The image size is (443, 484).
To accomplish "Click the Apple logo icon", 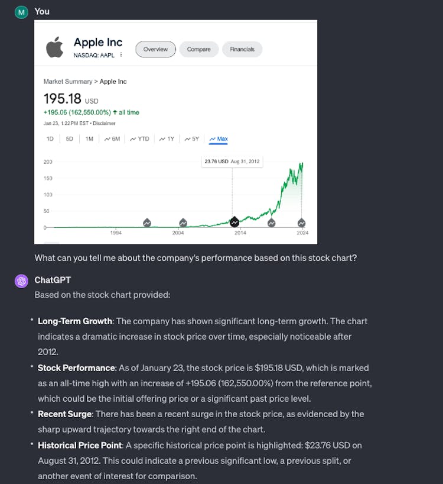I will 54,47.
